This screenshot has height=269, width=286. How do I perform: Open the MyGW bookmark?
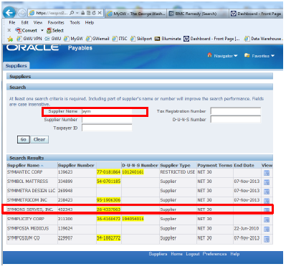74,39
